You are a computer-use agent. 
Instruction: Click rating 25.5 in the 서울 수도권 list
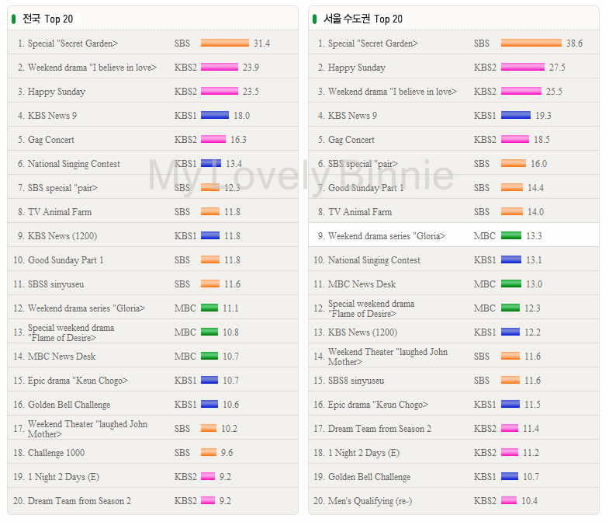click(554, 92)
